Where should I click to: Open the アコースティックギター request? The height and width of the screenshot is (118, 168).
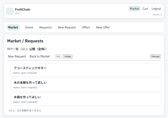click(30, 68)
